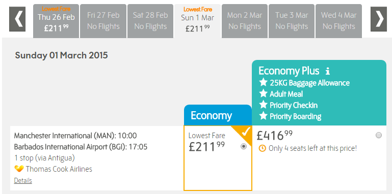
Task: Select the Economy Plus £416.99 radio button
Action: coord(379,135)
